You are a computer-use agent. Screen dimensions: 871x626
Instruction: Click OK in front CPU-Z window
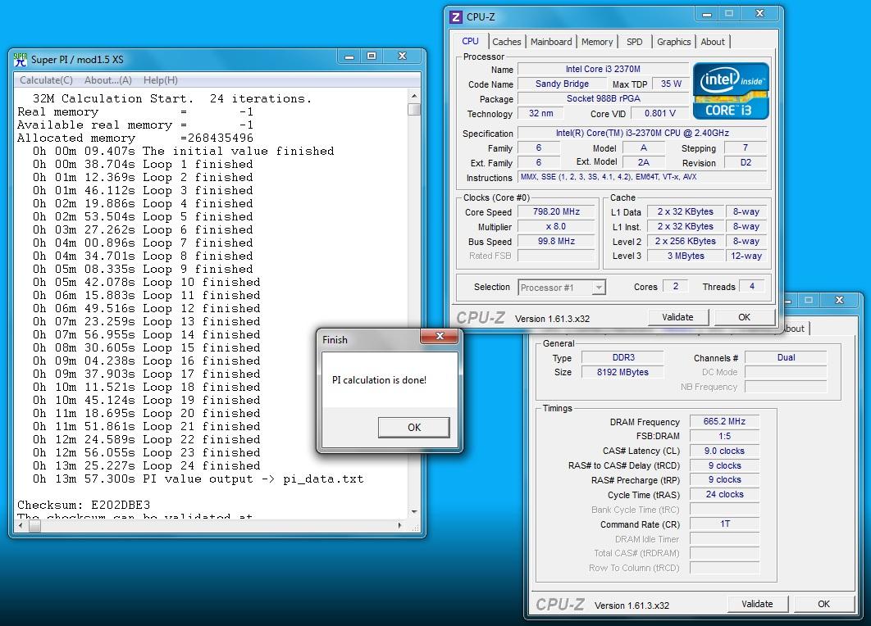tap(745, 317)
